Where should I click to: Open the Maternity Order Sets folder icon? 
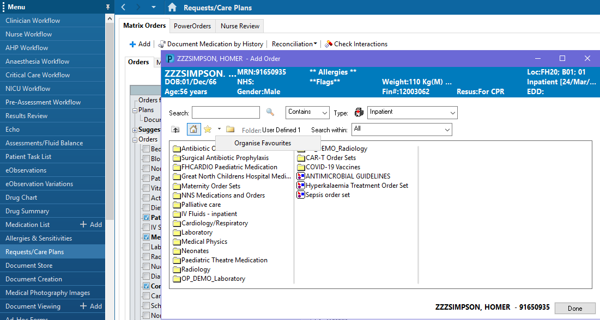pyautogui.click(x=177, y=186)
